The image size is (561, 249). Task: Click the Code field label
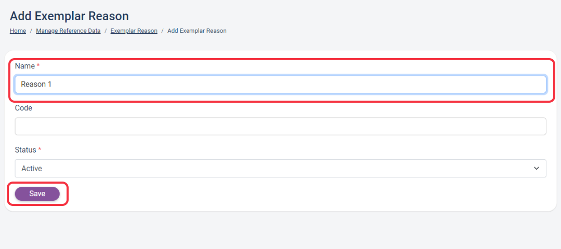(23, 108)
